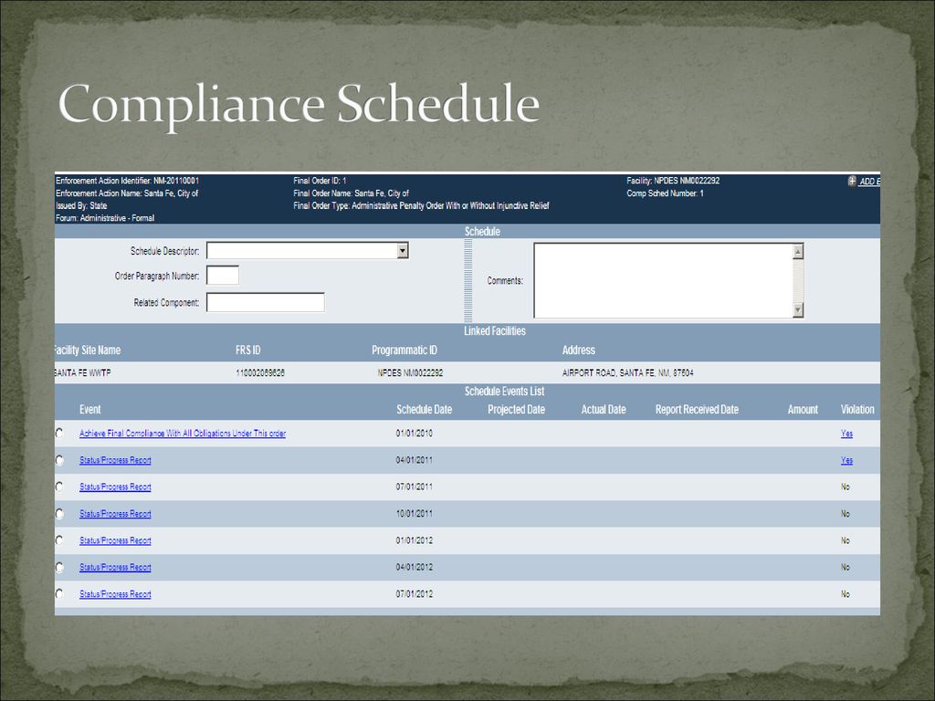Click the AIRPORT ROAD, SANTA FE address cell
The height and width of the screenshot is (701, 935).
coord(628,372)
